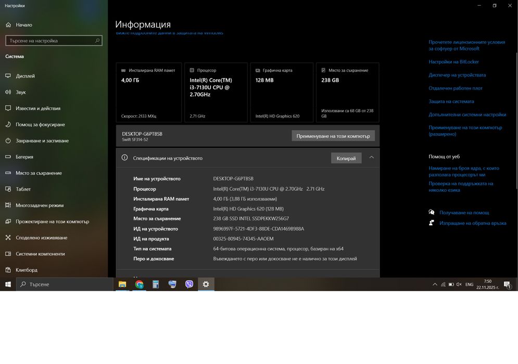Switch the ENG input language
The width and height of the screenshot is (518, 364).
[x=469, y=284]
